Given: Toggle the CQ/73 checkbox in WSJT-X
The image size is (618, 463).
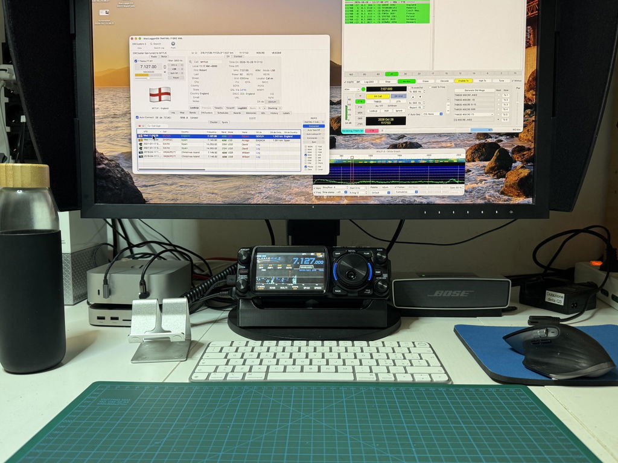Looking at the screenshot, I should pyautogui.click(x=345, y=82).
